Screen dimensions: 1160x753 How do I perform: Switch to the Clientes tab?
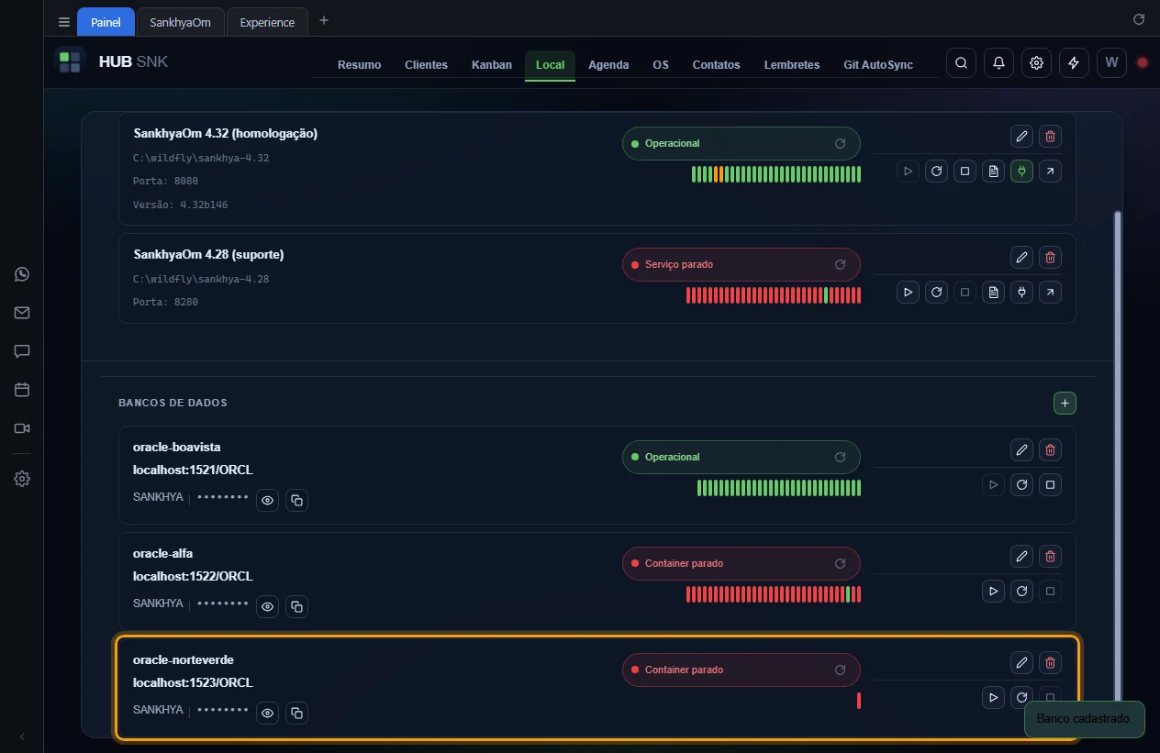426,65
